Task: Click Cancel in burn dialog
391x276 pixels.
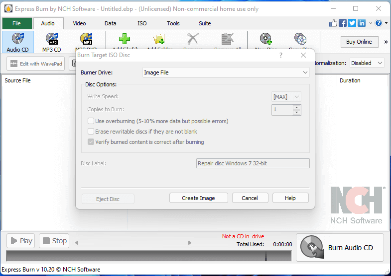Action: pos(250,198)
